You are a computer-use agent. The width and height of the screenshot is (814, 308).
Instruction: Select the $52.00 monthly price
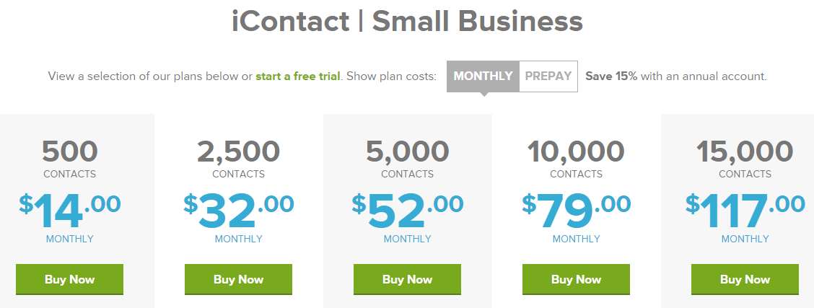point(408,211)
